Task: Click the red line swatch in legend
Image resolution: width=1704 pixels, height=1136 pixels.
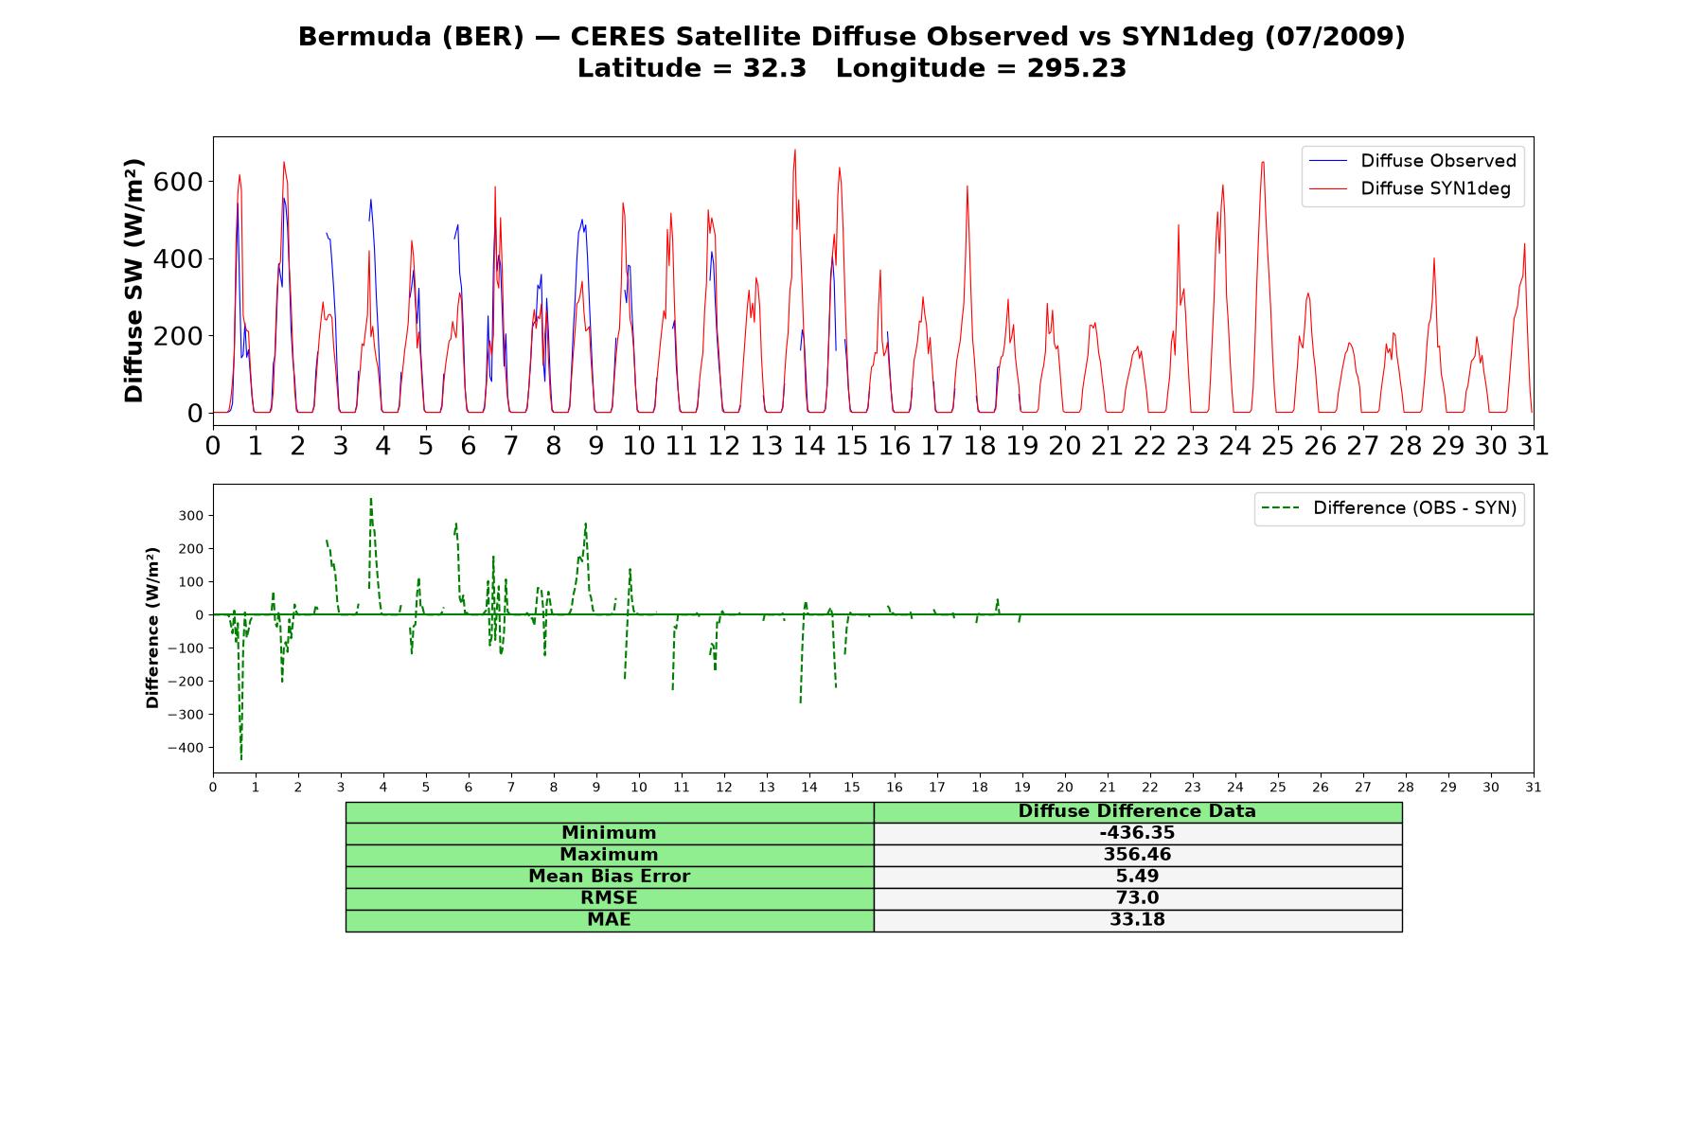Action: (1328, 188)
